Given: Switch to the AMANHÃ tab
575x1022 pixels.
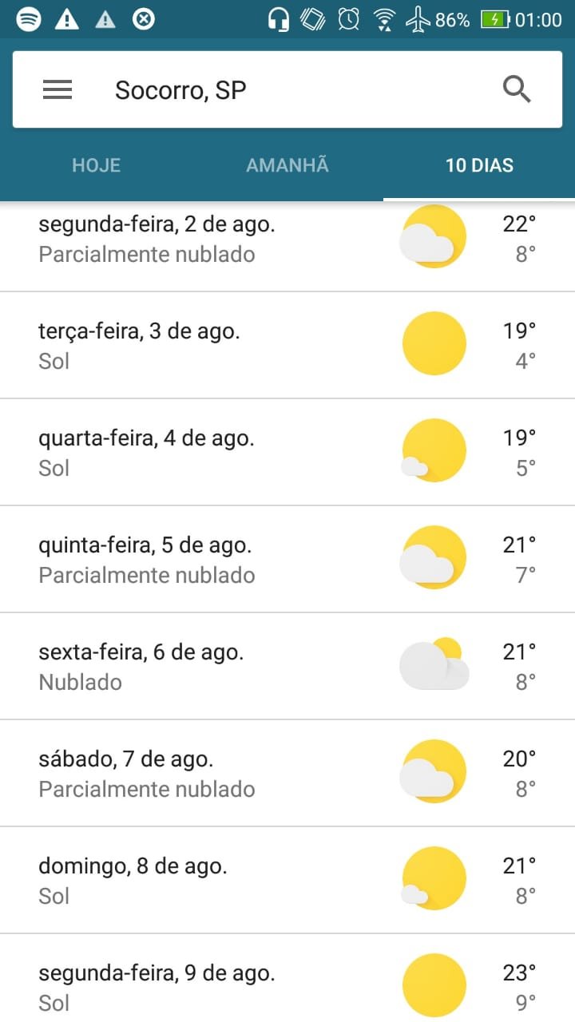Looking at the screenshot, I should [287, 166].
